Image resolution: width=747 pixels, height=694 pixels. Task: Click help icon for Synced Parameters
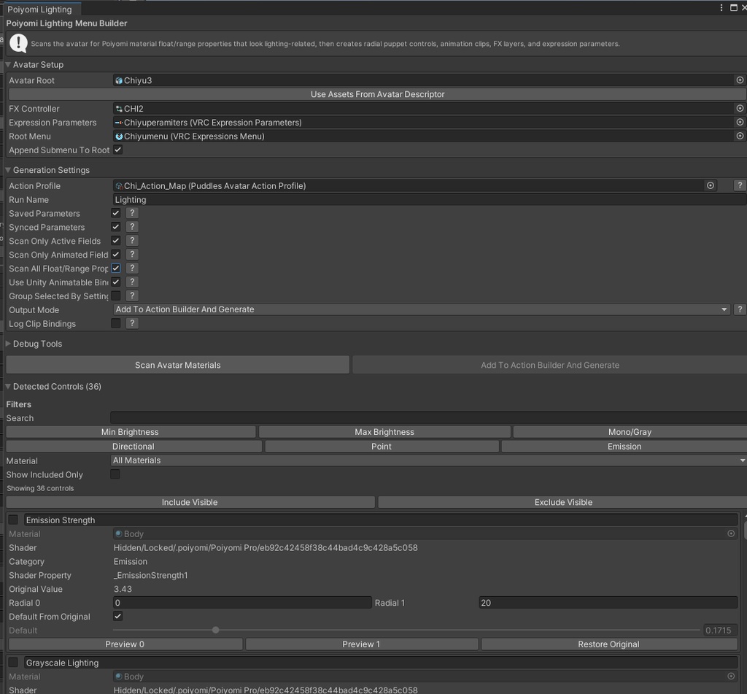click(132, 227)
